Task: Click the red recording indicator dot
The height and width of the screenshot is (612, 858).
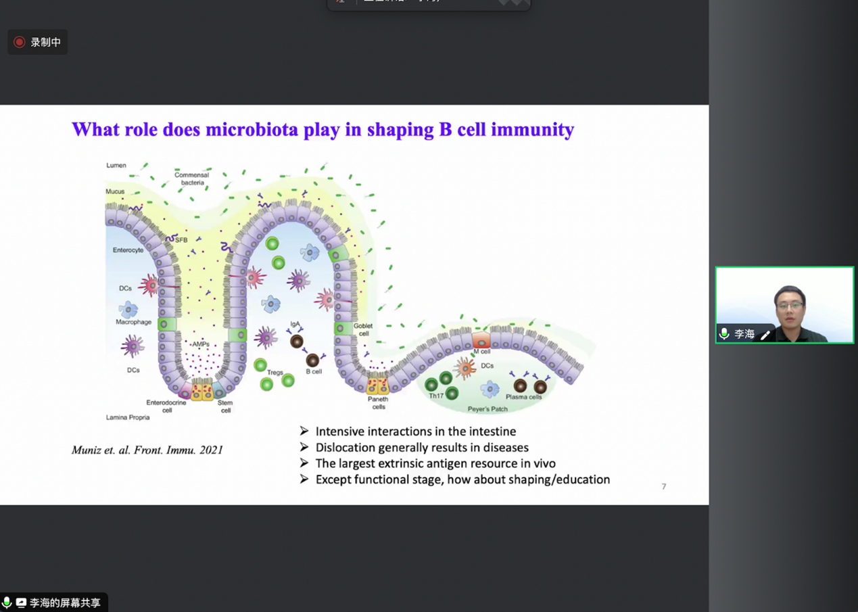Action: click(x=20, y=42)
